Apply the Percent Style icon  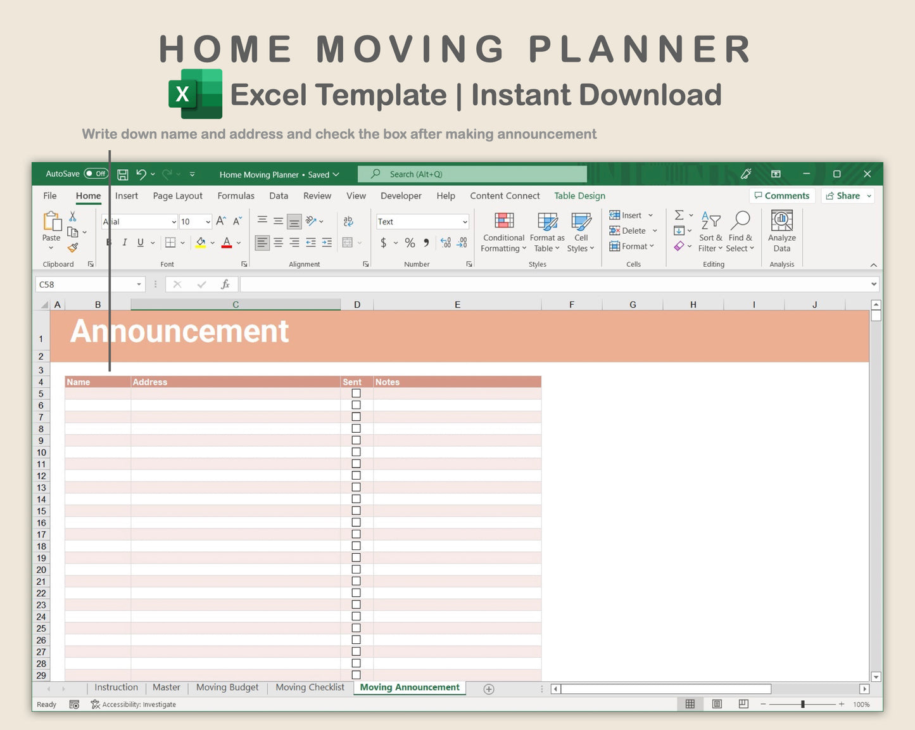click(x=409, y=243)
